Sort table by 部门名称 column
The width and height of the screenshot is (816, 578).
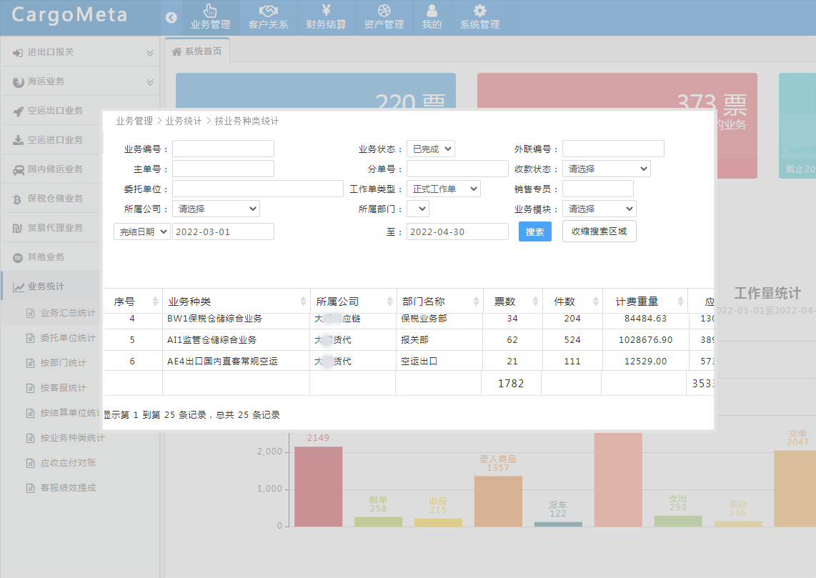coord(439,302)
